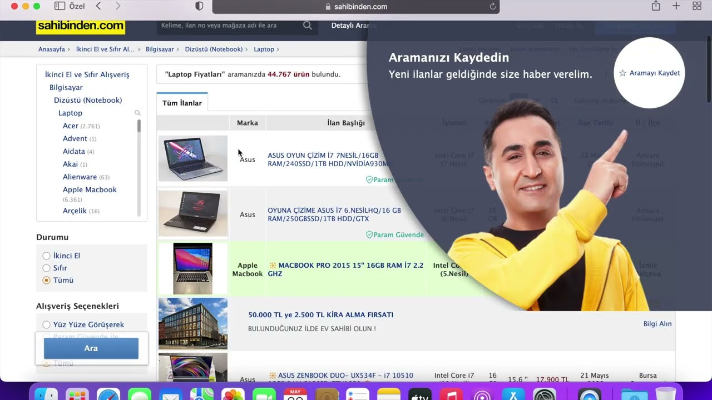Click the Param Güvende badge on the 6.NESİLHQ listing
This screenshot has width=712, height=400.
point(395,234)
